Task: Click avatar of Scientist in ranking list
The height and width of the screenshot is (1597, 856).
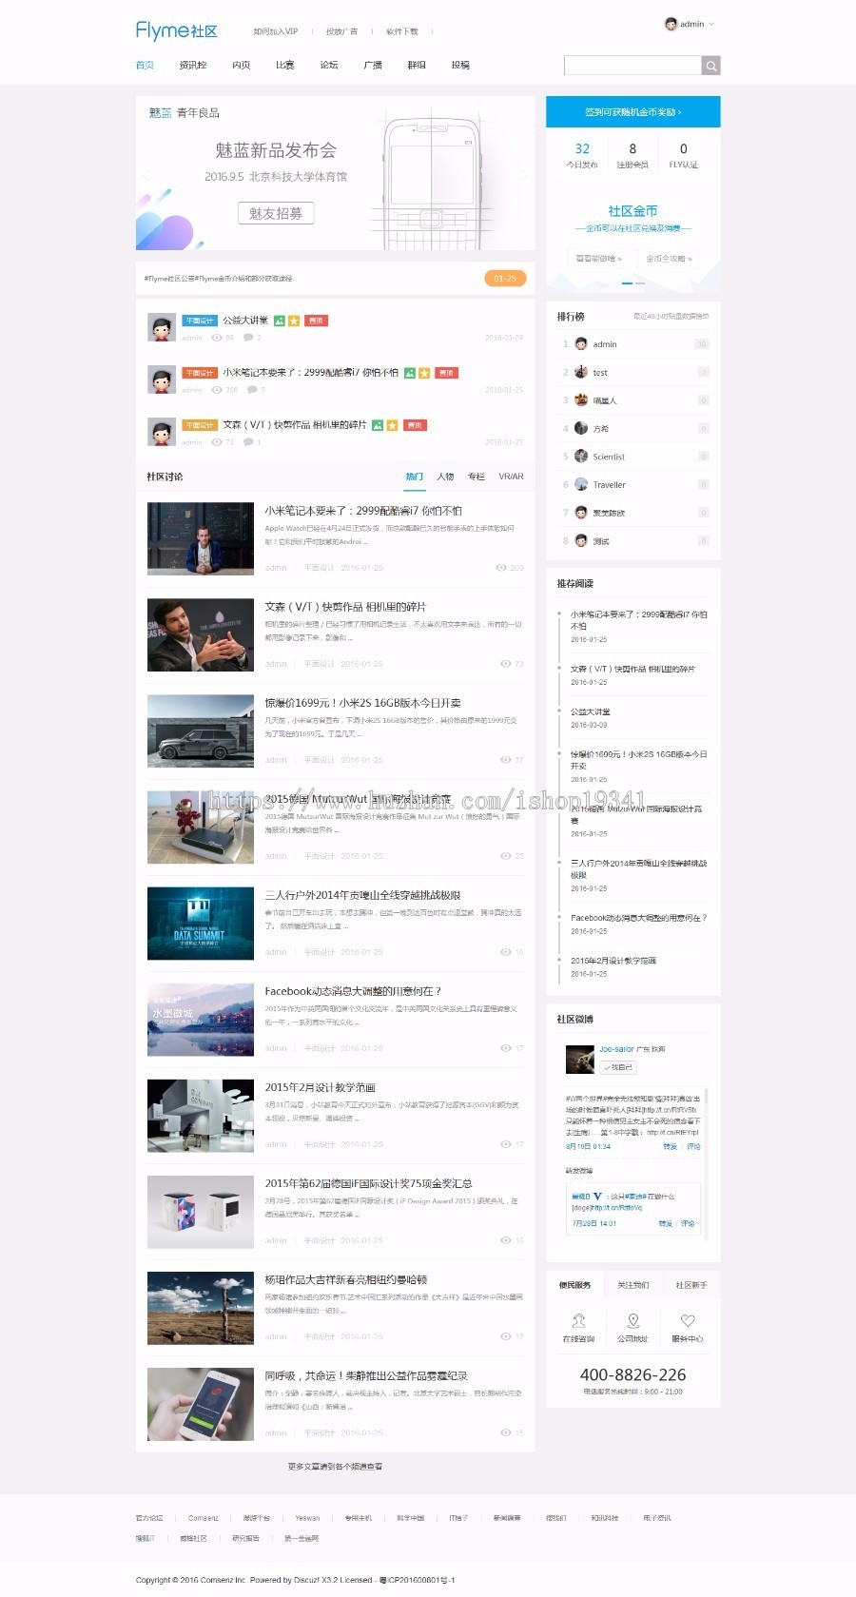Action: point(581,457)
